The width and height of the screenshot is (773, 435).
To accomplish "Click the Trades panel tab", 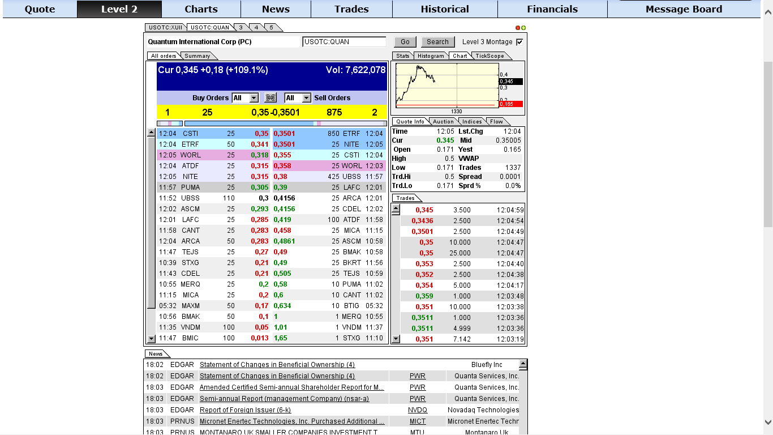I will tap(405, 198).
